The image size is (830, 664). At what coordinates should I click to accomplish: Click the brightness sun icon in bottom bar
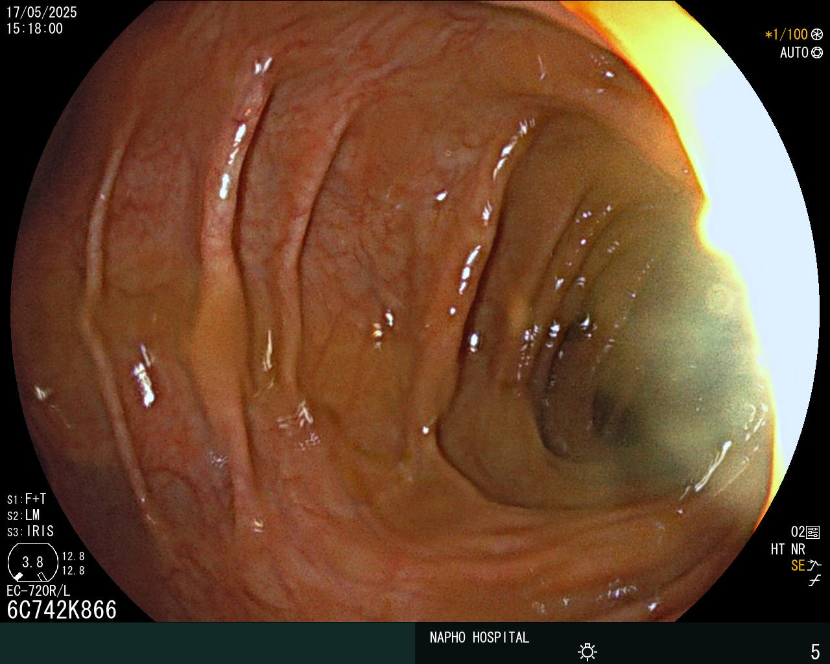click(587, 652)
